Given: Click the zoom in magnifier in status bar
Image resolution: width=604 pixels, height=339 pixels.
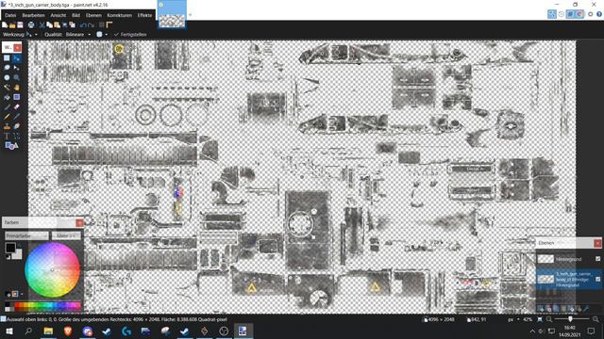Looking at the screenshot, I should [596, 319].
